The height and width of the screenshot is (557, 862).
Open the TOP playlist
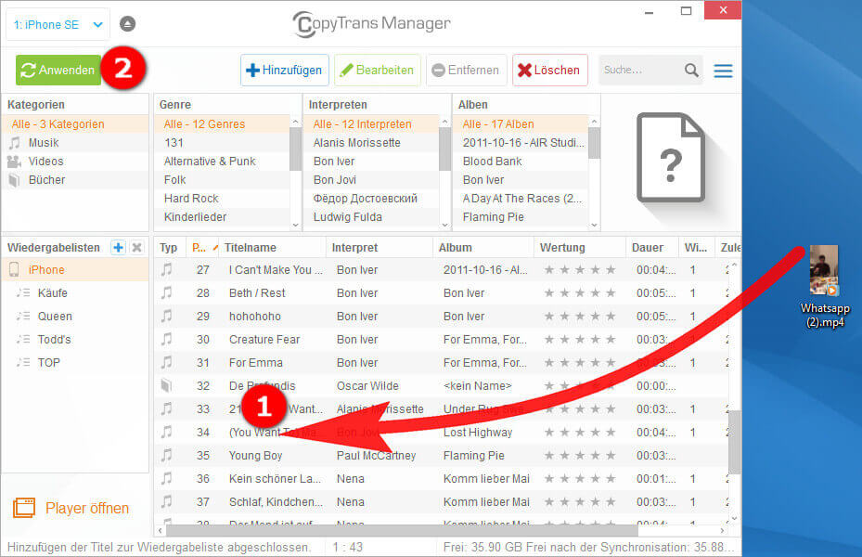tap(75, 362)
